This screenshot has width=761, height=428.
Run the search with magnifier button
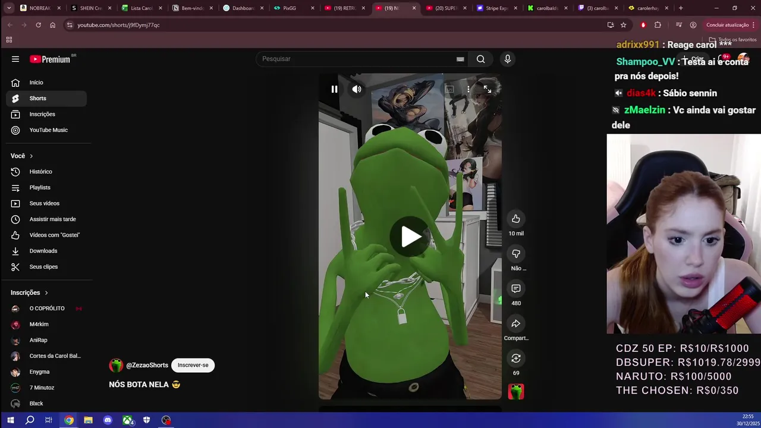click(480, 59)
